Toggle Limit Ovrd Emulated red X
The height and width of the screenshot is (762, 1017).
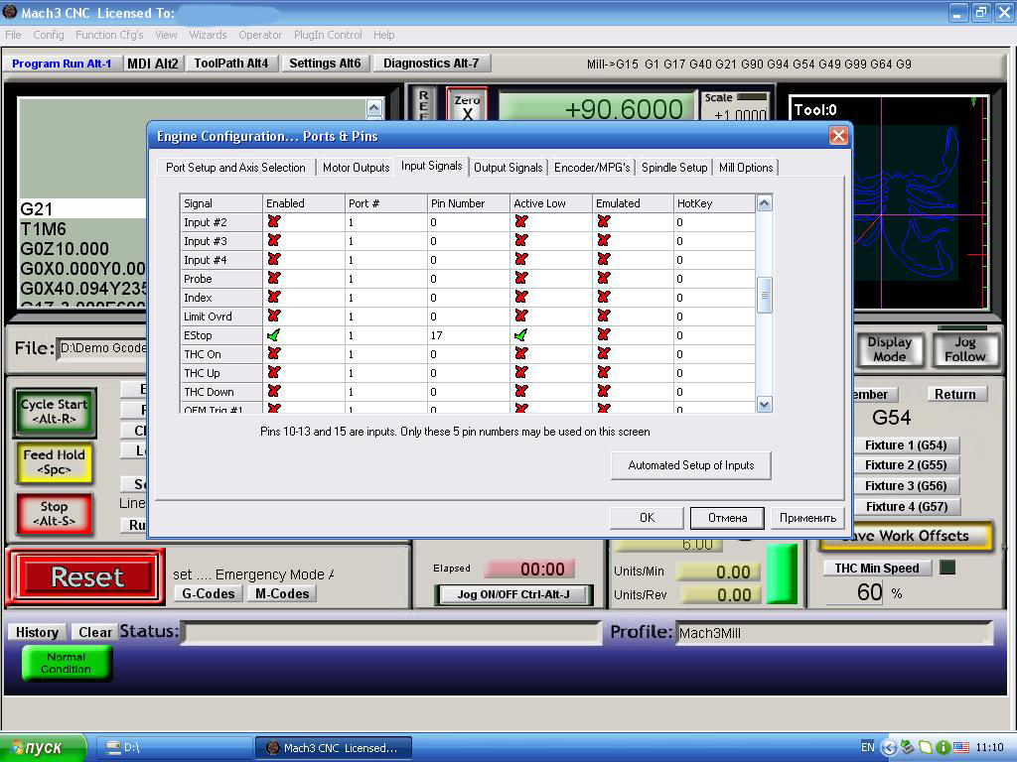click(603, 316)
